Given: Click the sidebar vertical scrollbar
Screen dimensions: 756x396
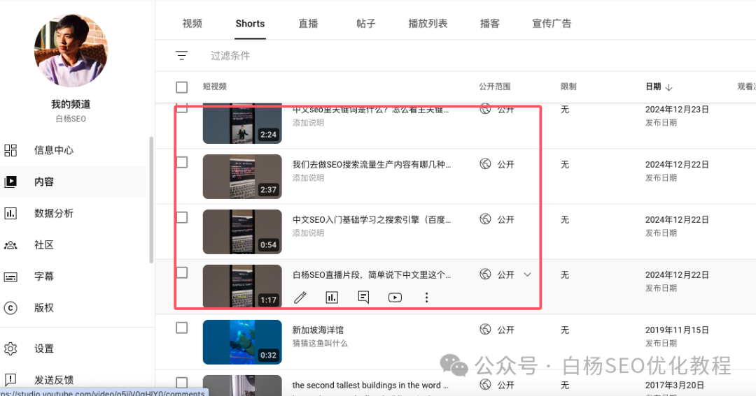Looking at the screenshot, I should tap(151, 200).
